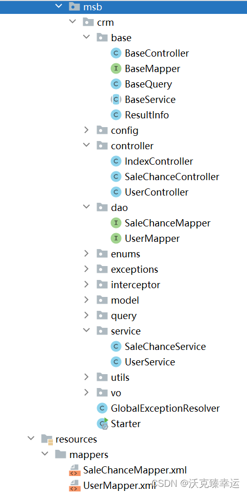Click the abstract BaseService class icon
247x493 pixels.
click(116, 99)
